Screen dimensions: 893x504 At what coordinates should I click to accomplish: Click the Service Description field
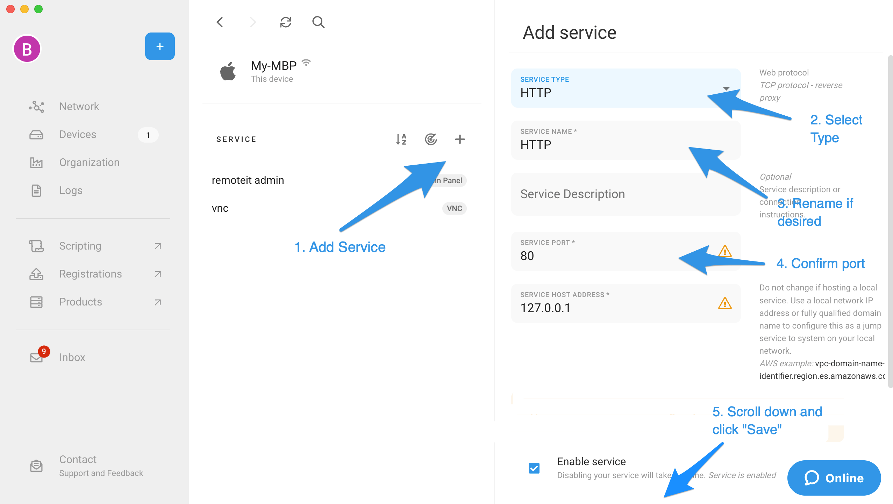pyautogui.click(x=626, y=194)
